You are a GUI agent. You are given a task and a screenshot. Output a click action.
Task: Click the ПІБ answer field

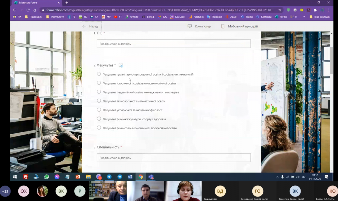click(174, 44)
